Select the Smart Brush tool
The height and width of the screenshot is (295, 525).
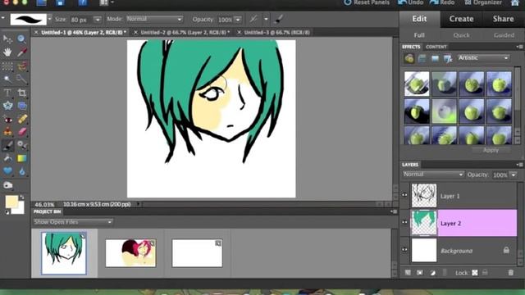pos(21,145)
